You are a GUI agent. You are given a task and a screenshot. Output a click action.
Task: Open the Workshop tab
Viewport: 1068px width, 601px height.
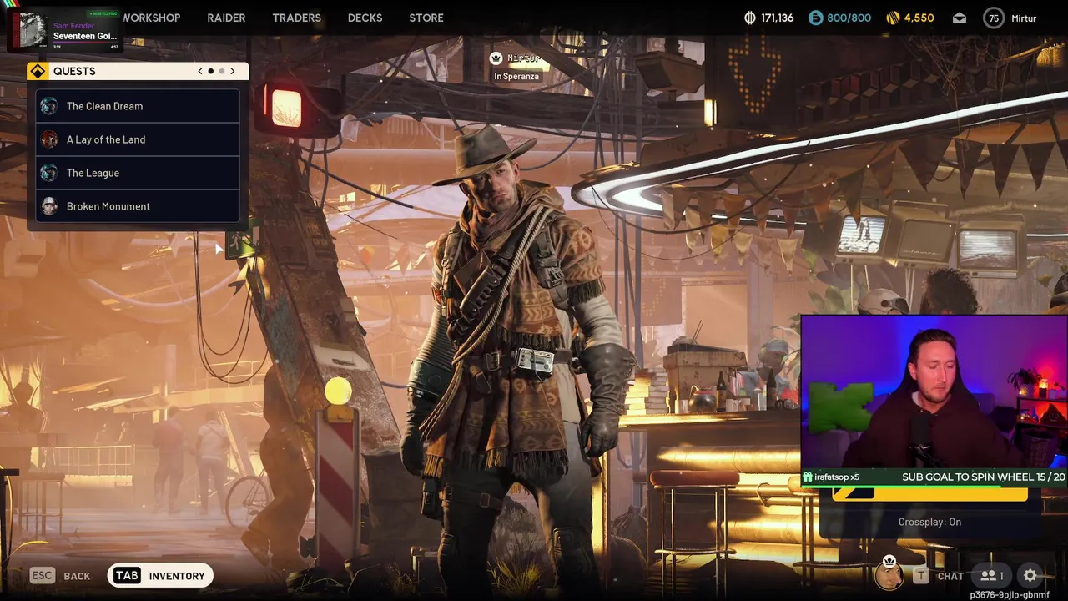click(151, 18)
